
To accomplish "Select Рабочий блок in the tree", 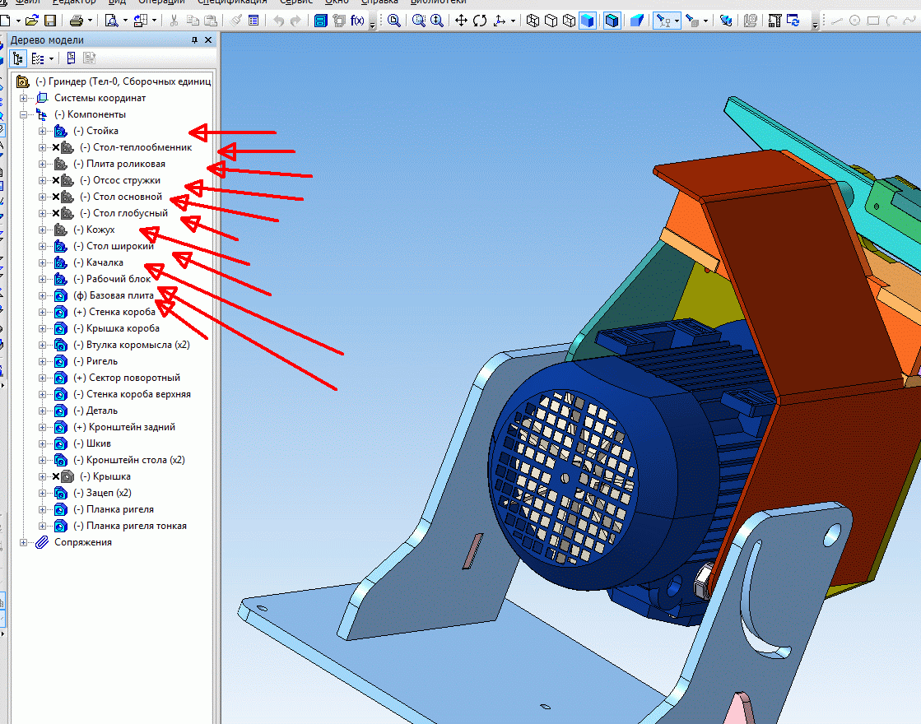I will 118,279.
